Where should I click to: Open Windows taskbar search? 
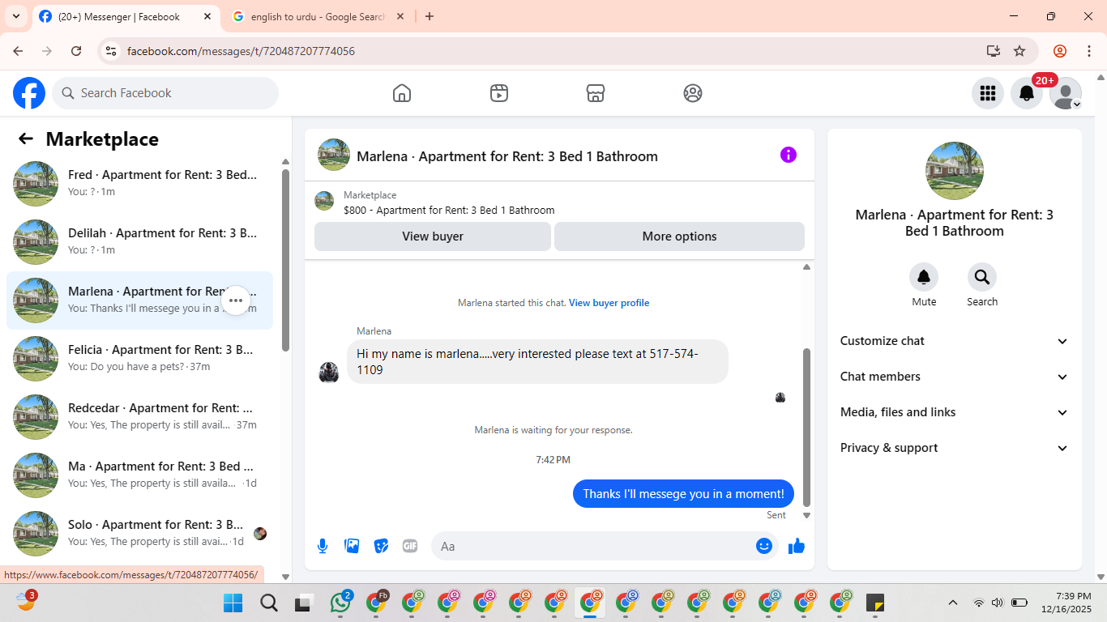269,603
